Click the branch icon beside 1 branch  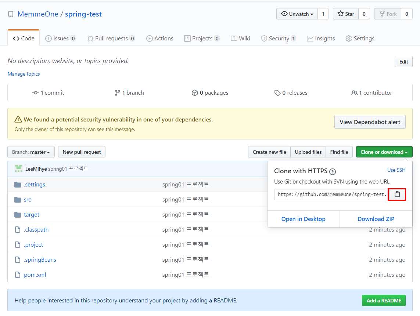click(117, 93)
